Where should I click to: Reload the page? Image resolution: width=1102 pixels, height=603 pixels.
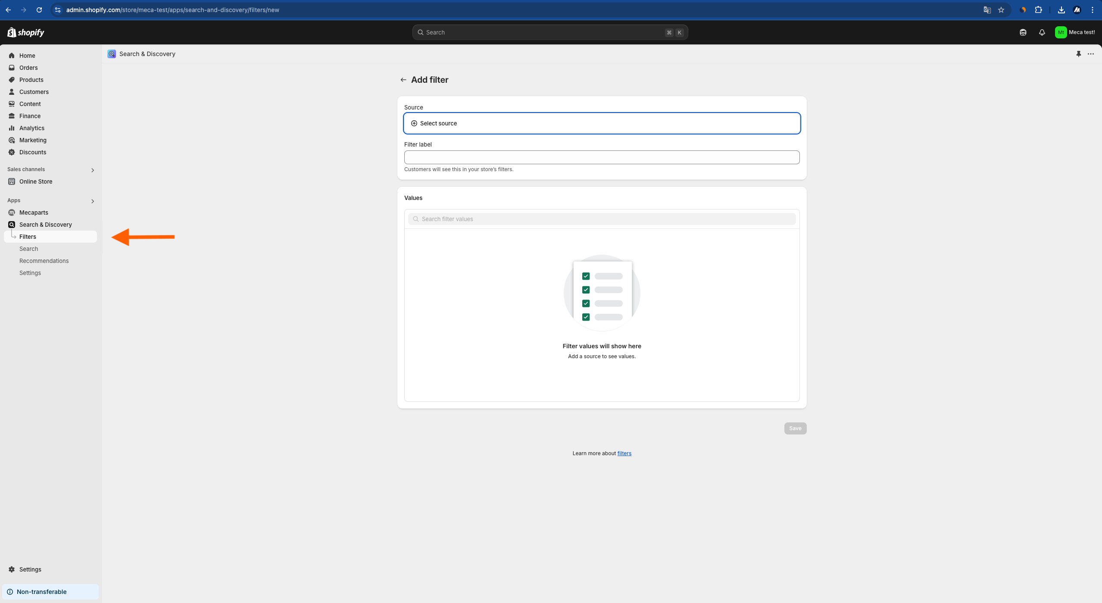coord(39,10)
